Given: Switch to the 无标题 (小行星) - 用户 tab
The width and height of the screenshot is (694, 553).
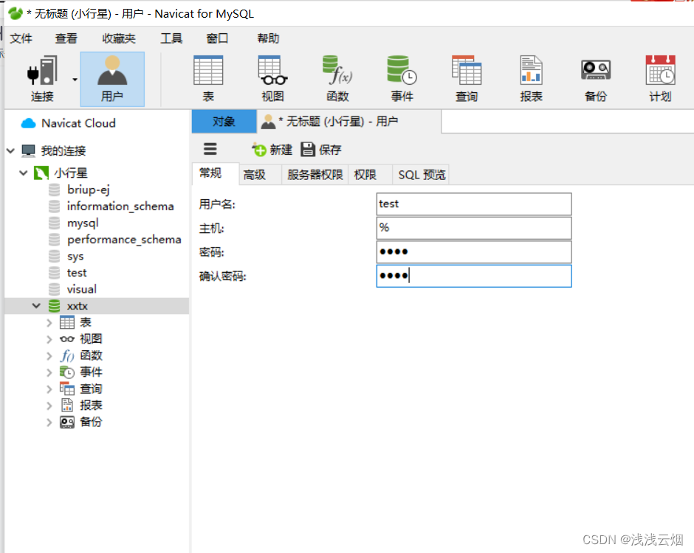Looking at the screenshot, I should pyautogui.click(x=348, y=121).
